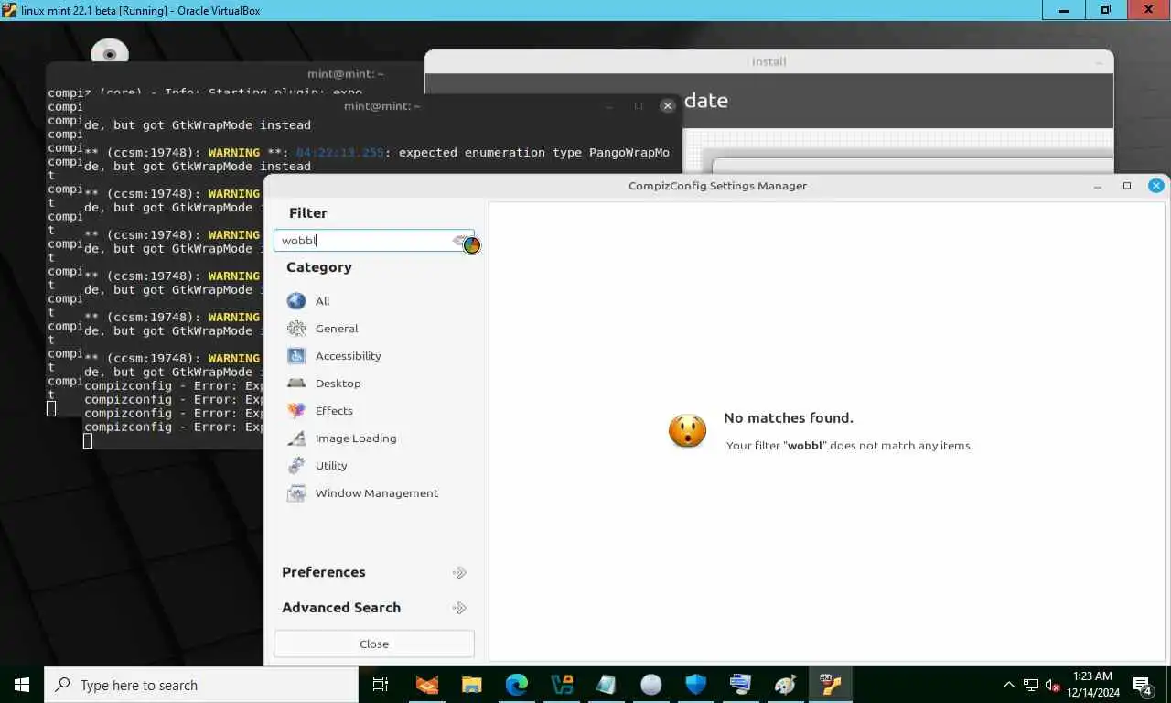Open the taskbar clock showing 1:23 AM

[1092, 685]
